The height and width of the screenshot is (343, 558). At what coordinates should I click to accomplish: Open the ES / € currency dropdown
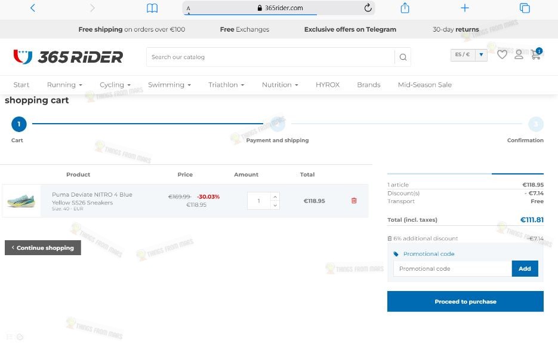(468, 55)
